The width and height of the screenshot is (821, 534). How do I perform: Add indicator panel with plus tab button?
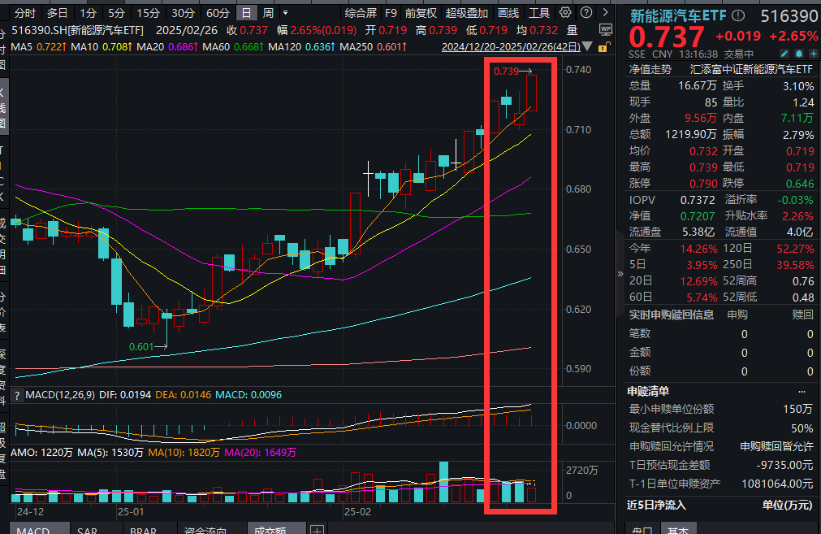[x=317, y=531]
